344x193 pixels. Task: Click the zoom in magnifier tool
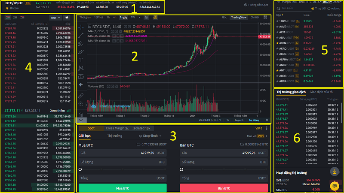(x=81, y=104)
